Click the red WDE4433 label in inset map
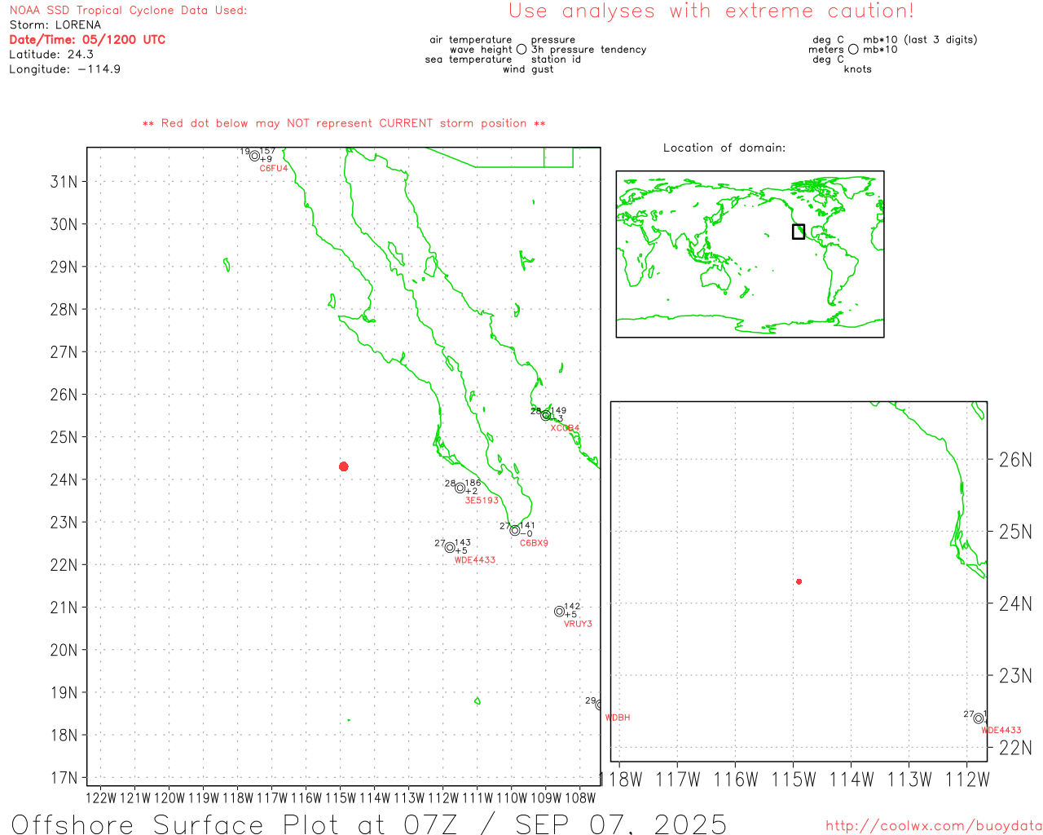The image size is (1043, 835). [1001, 731]
